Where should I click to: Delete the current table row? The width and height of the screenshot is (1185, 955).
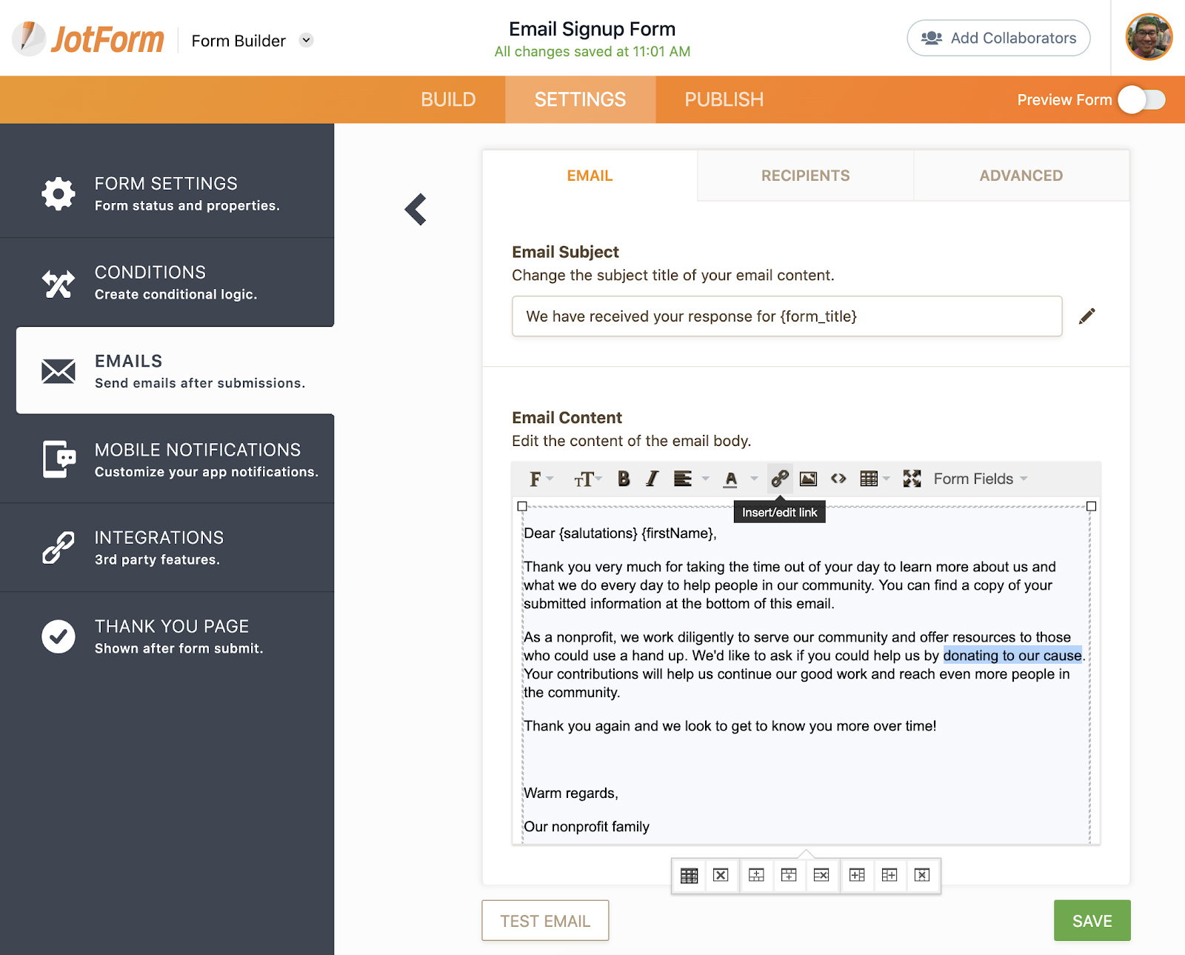pyautogui.click(x=821, y=876)
